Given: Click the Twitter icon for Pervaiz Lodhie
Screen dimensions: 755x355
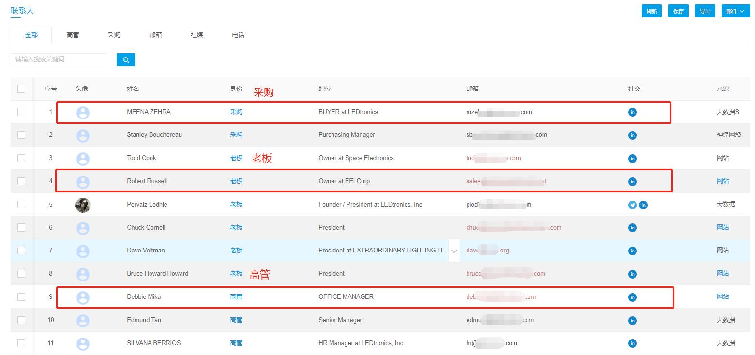Looking at the screenshot, I should tap(632, 205).
